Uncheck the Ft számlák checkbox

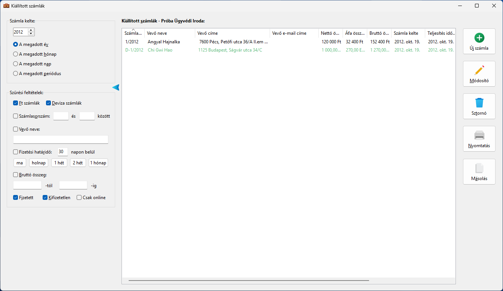(x=16, y=103)
